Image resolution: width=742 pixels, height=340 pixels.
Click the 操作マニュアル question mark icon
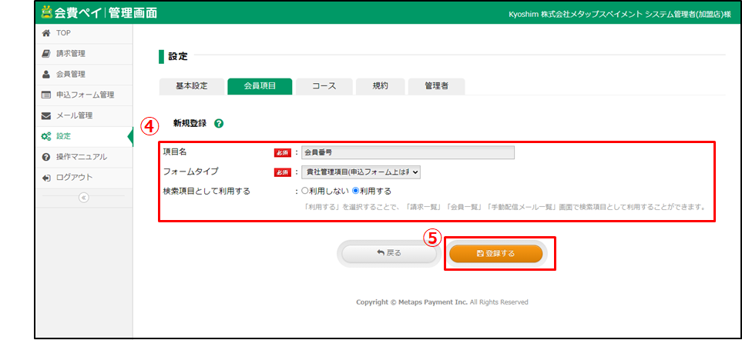46,158
